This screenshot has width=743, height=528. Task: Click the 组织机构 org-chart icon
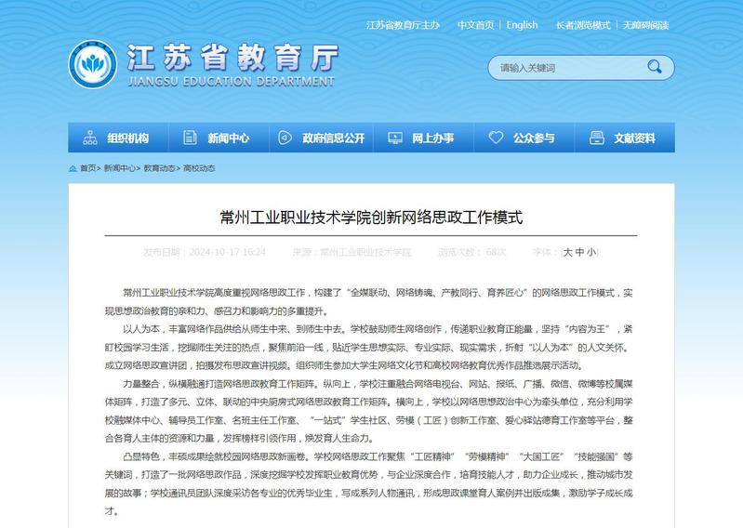[x=90, y=139]
